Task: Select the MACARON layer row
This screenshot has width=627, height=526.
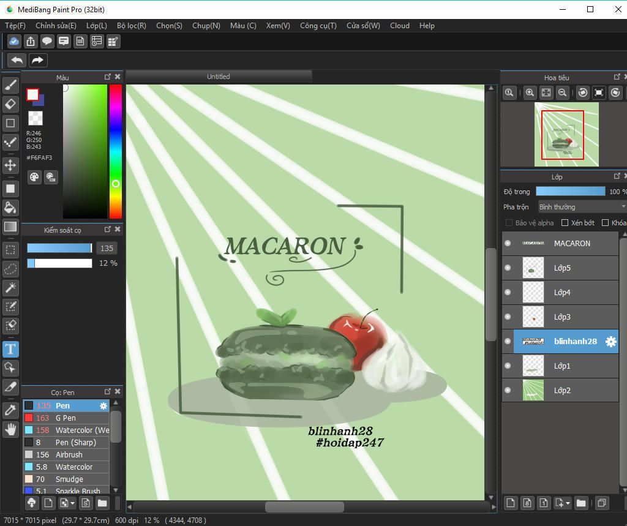Action: click(560, 243)
